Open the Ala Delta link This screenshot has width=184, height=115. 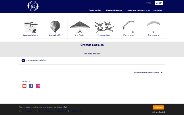pyautogui.click(x=80, y=35)
